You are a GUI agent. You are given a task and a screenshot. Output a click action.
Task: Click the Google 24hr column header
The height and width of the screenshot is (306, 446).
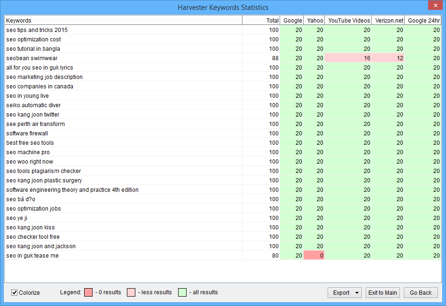[x=423, y=21]
